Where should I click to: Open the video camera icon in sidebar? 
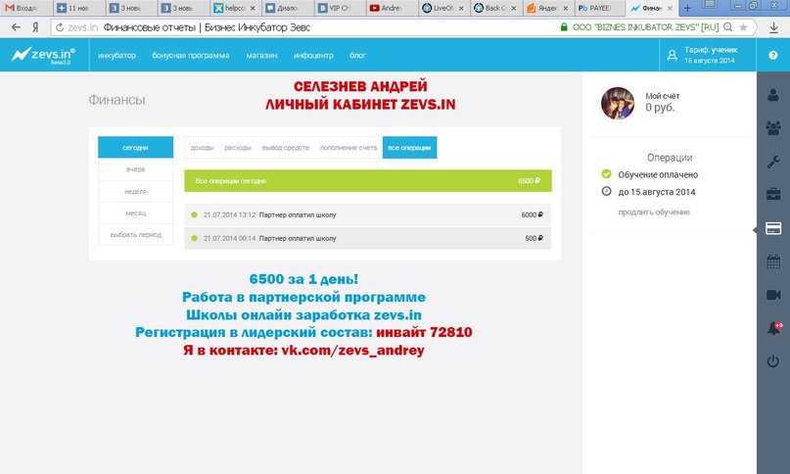click(x=773, y=295)
